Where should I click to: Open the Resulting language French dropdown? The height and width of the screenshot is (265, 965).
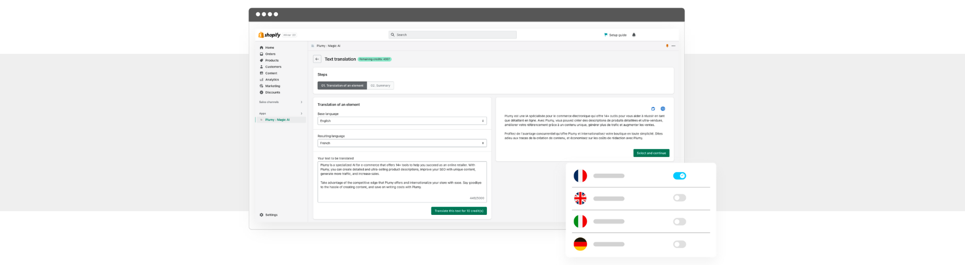[x=402, y=143]
